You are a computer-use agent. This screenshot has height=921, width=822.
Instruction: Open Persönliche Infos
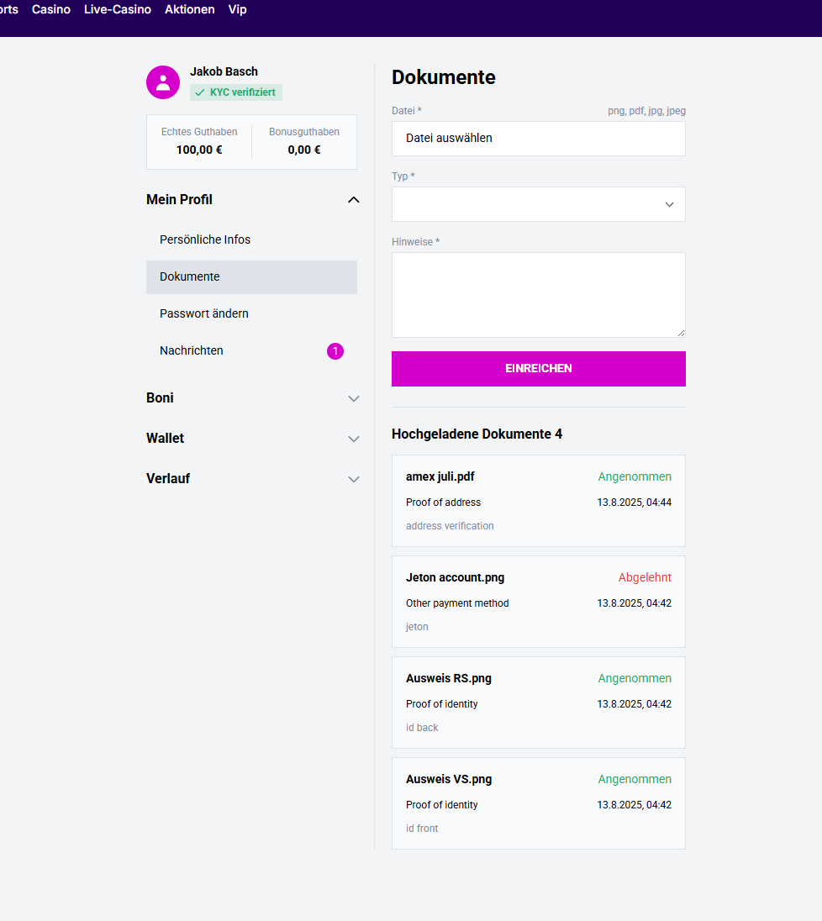pyautogui.click(x=205, y=240)
